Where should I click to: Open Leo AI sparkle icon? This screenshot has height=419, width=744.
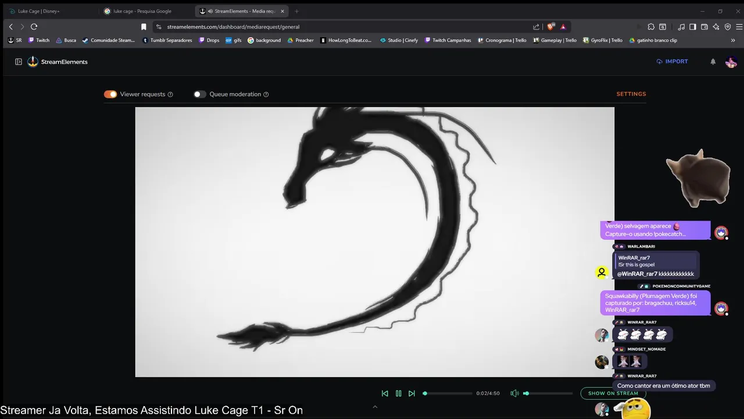pos(716,27)
